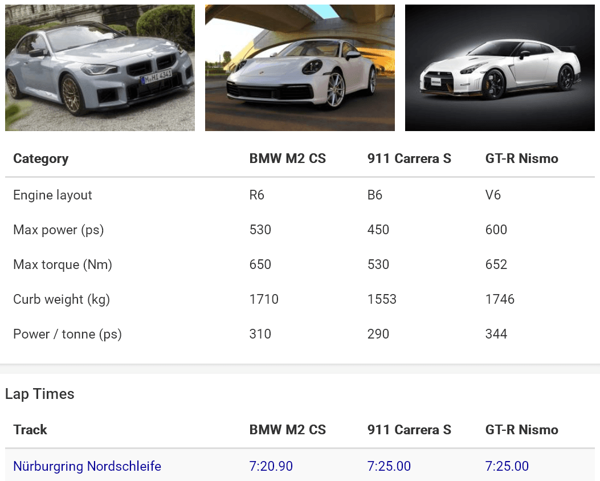Click the Lap Times section heading
The image size is (600, 481).
coord(40,394)
